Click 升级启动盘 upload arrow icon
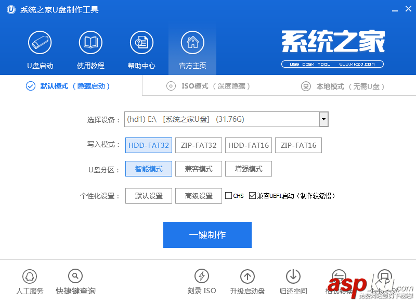The width and height of the screenshot is (416, 302). [248, 276]
